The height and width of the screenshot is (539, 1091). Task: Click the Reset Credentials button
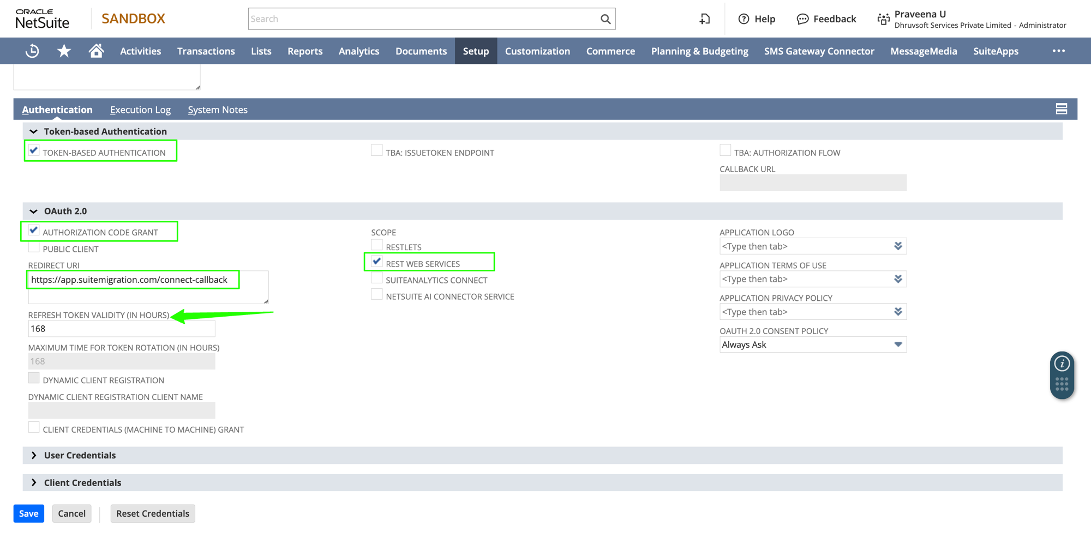[153, 513]
